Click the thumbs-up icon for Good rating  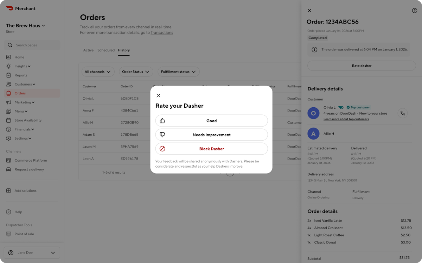pyautogui.click(x=162, y=120)
